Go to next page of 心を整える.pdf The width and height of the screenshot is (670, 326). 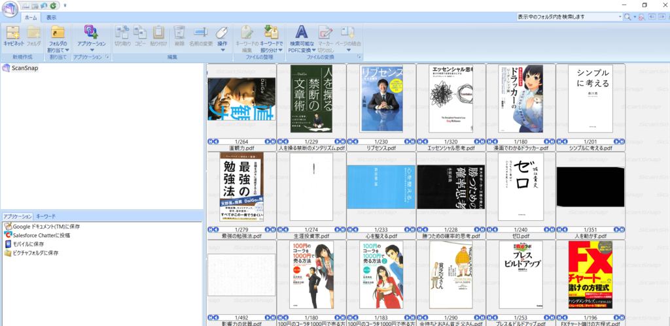point(407,229)
